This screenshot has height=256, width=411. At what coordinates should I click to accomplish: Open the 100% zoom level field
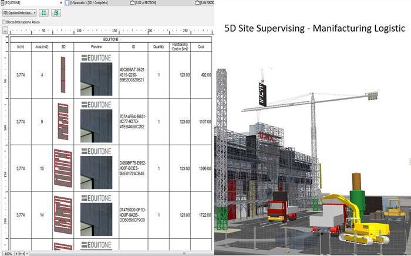8,254
